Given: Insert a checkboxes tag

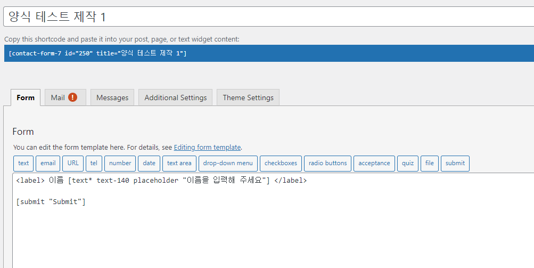Looking at the screenshot, I should click(281, 164).
